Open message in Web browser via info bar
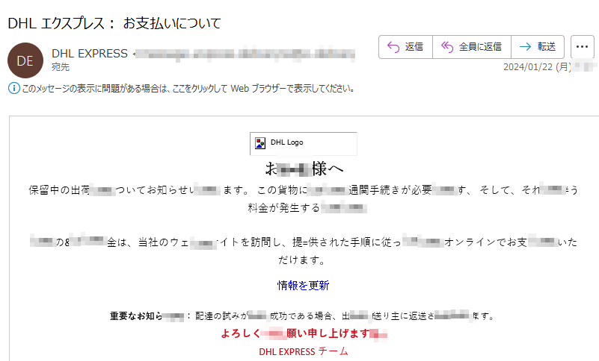The image size is (599, 361). 188,89
